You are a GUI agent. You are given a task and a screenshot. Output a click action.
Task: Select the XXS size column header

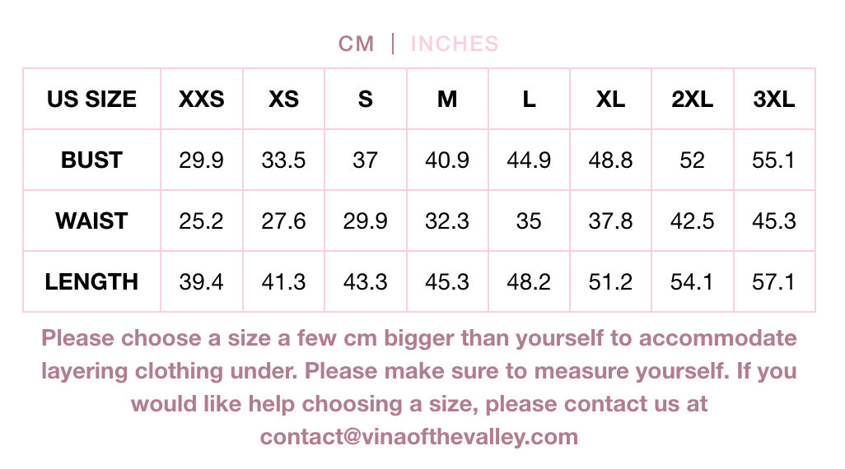[202, 99]
